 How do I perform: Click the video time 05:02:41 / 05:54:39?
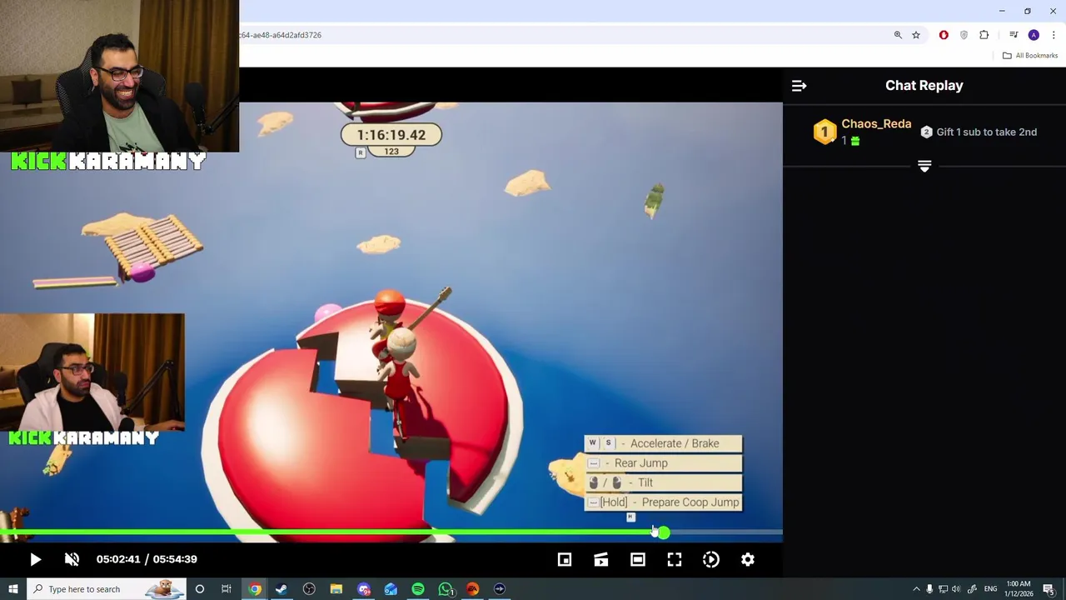coord(147,559)
